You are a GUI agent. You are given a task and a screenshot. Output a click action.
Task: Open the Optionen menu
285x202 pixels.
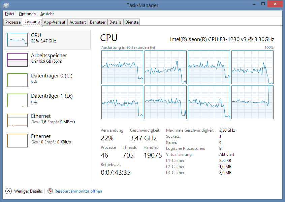27,14
